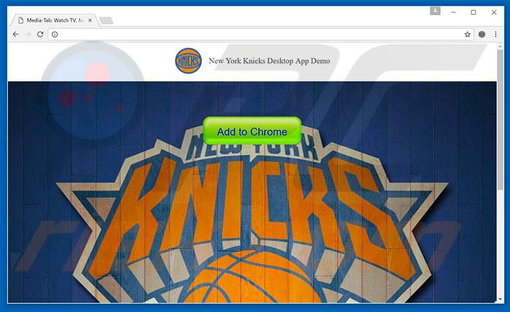This screenshot has width=510, height=312.
Task: Click the New York Knicks Desktop App Demo title
Action: (x=269, y=61)
